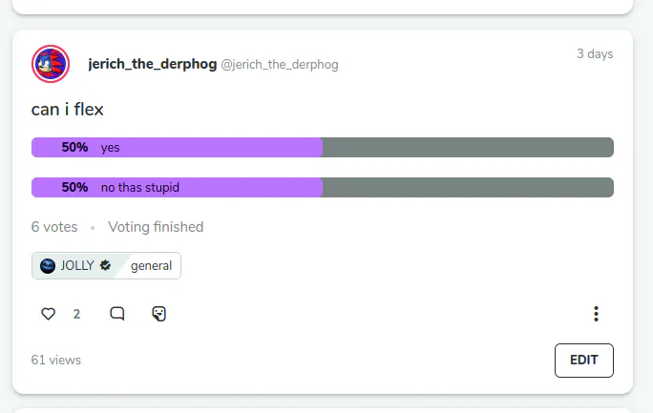Click the EDIT button
Viewport: 653px width, 413px height.
[x=583, y=361]
